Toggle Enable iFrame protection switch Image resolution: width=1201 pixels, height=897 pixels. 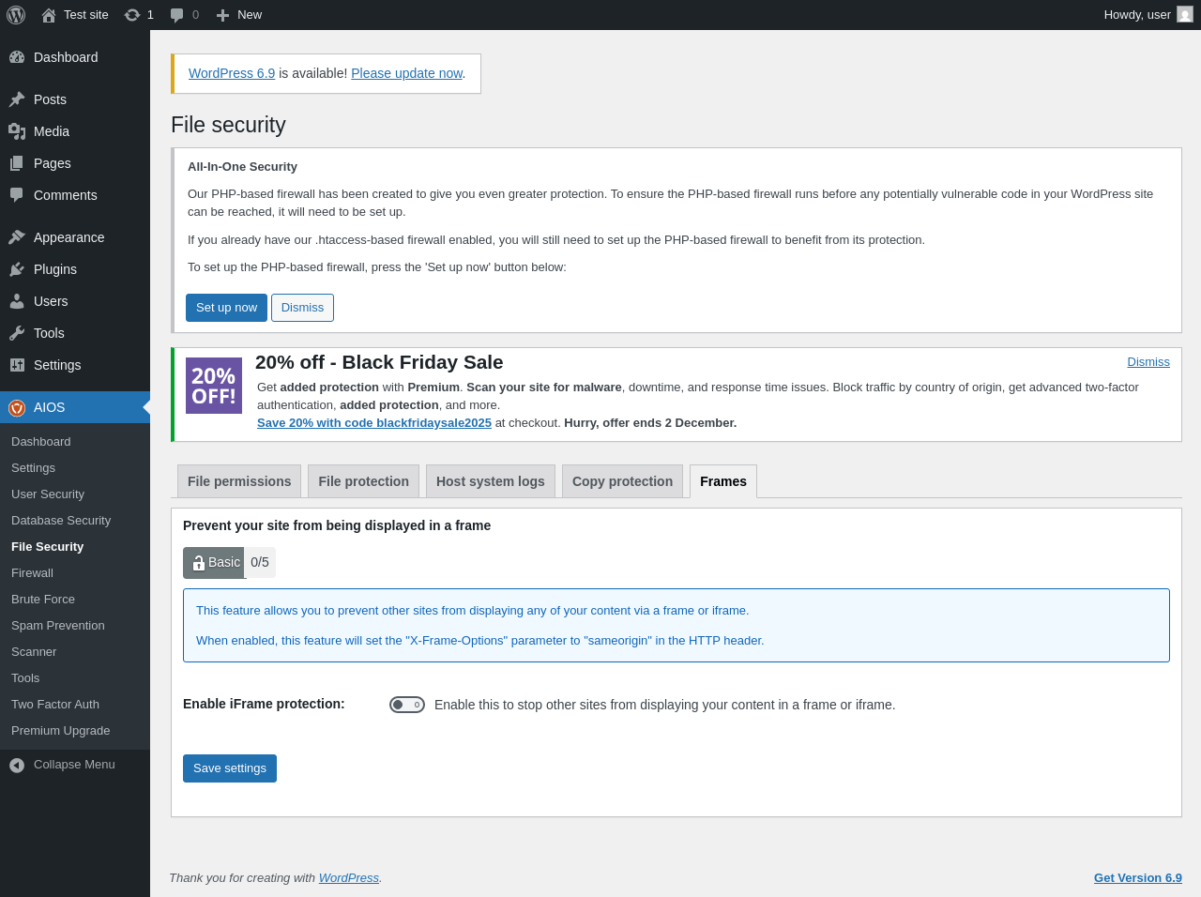tap(407, 705)
